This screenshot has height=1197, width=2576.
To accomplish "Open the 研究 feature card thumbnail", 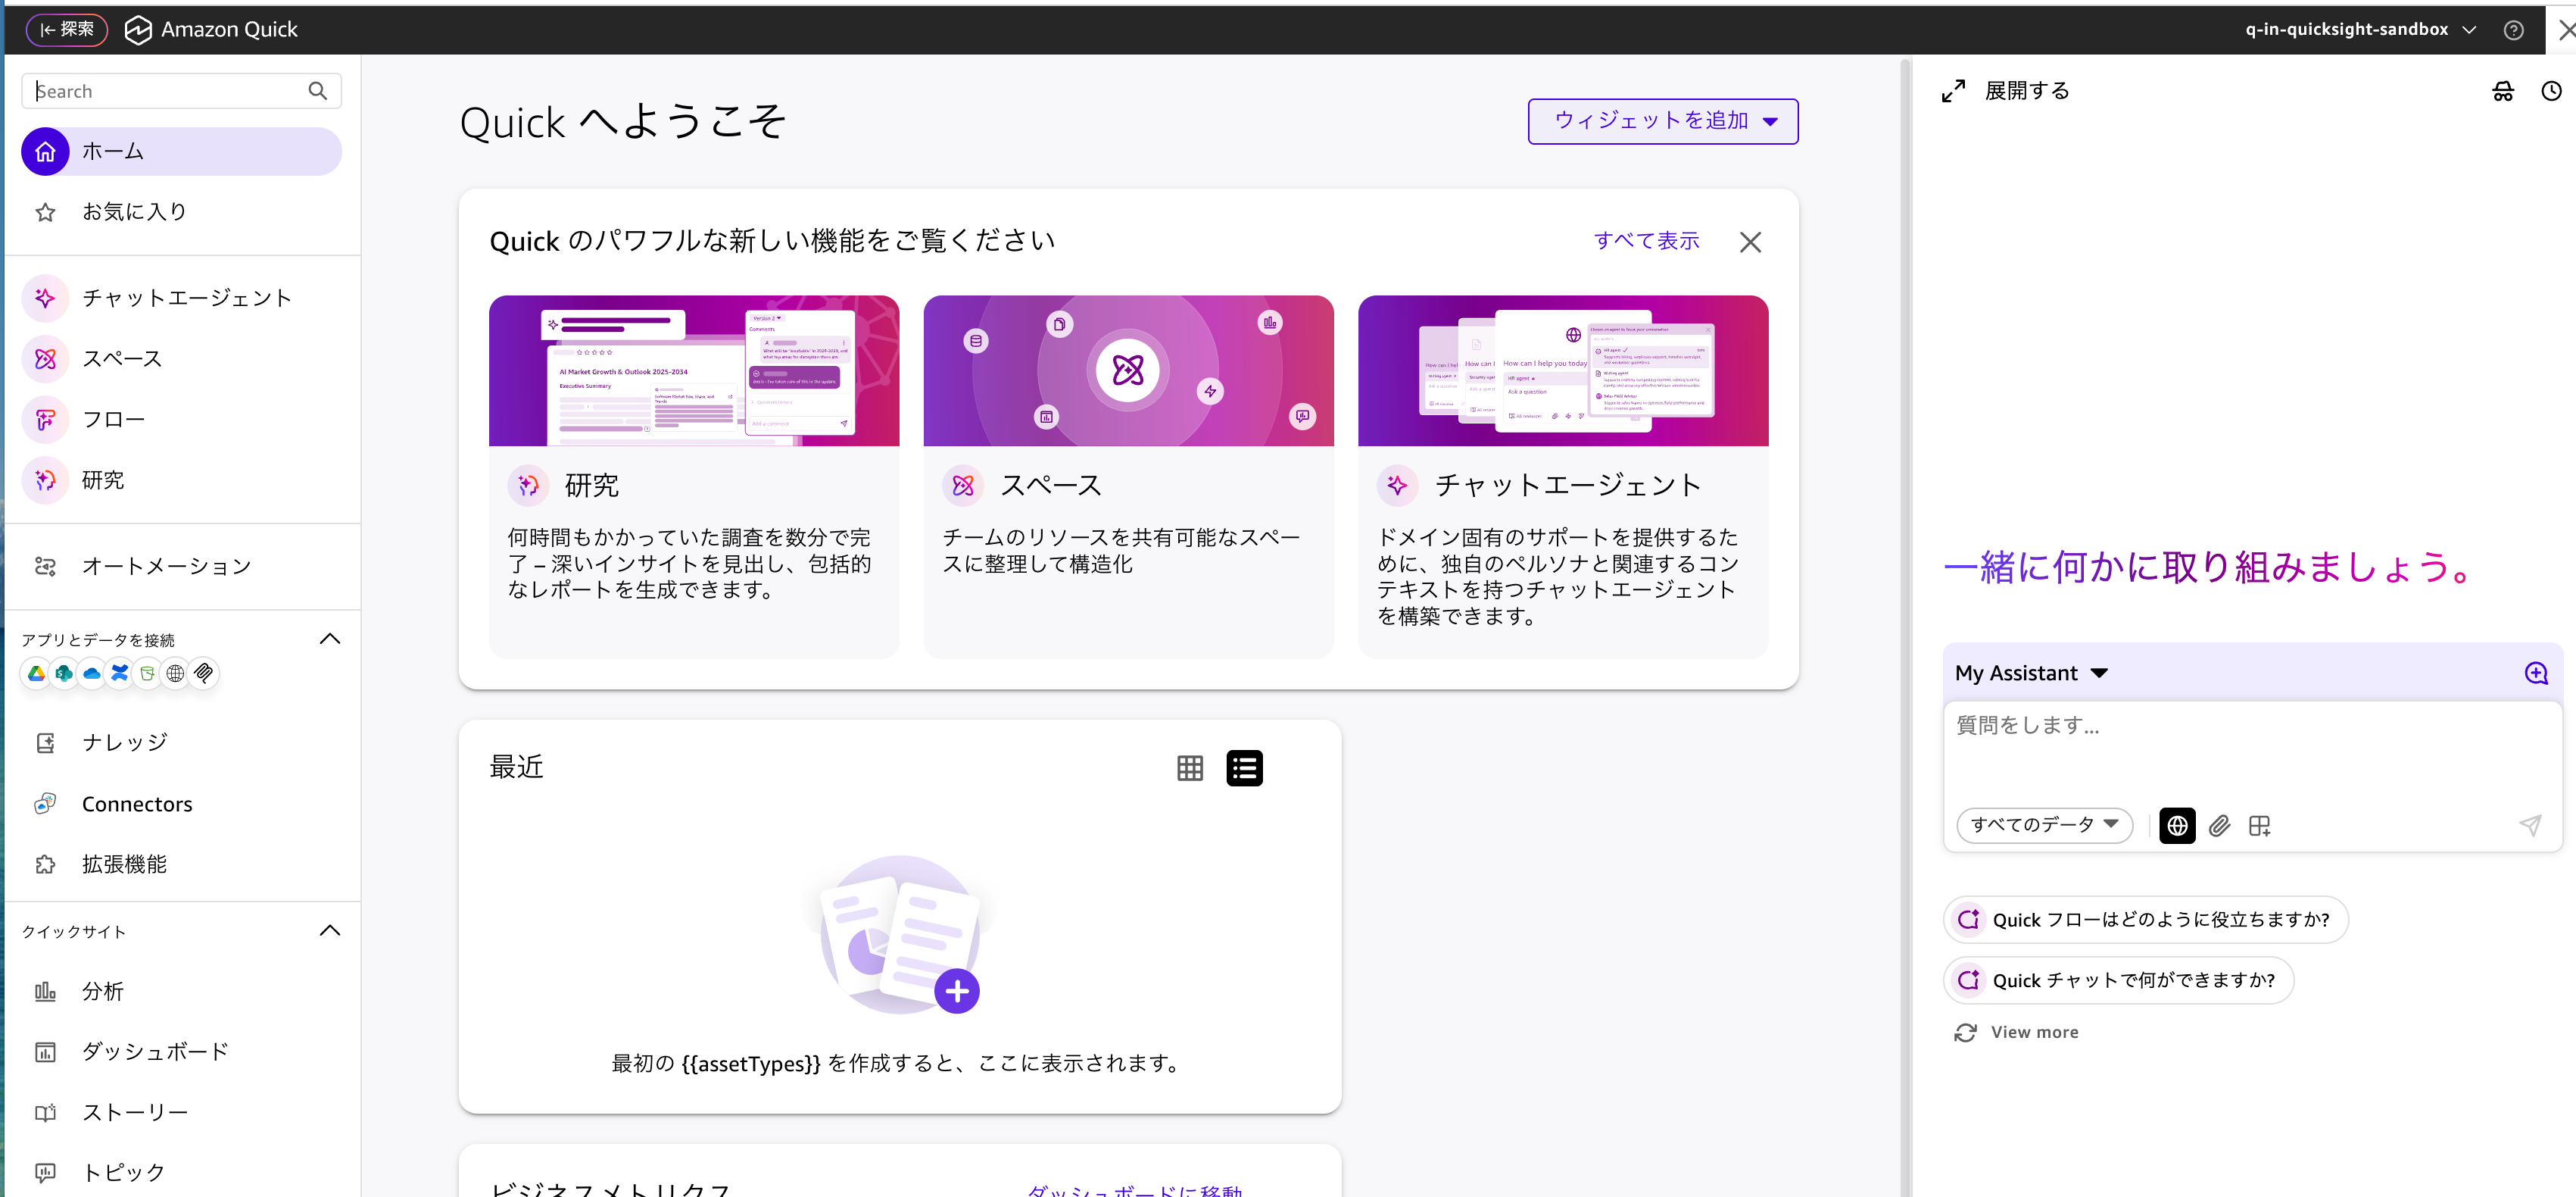I will [694, 370].
